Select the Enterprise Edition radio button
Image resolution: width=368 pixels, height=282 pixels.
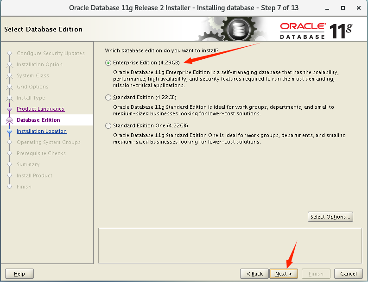coord(108,63)
